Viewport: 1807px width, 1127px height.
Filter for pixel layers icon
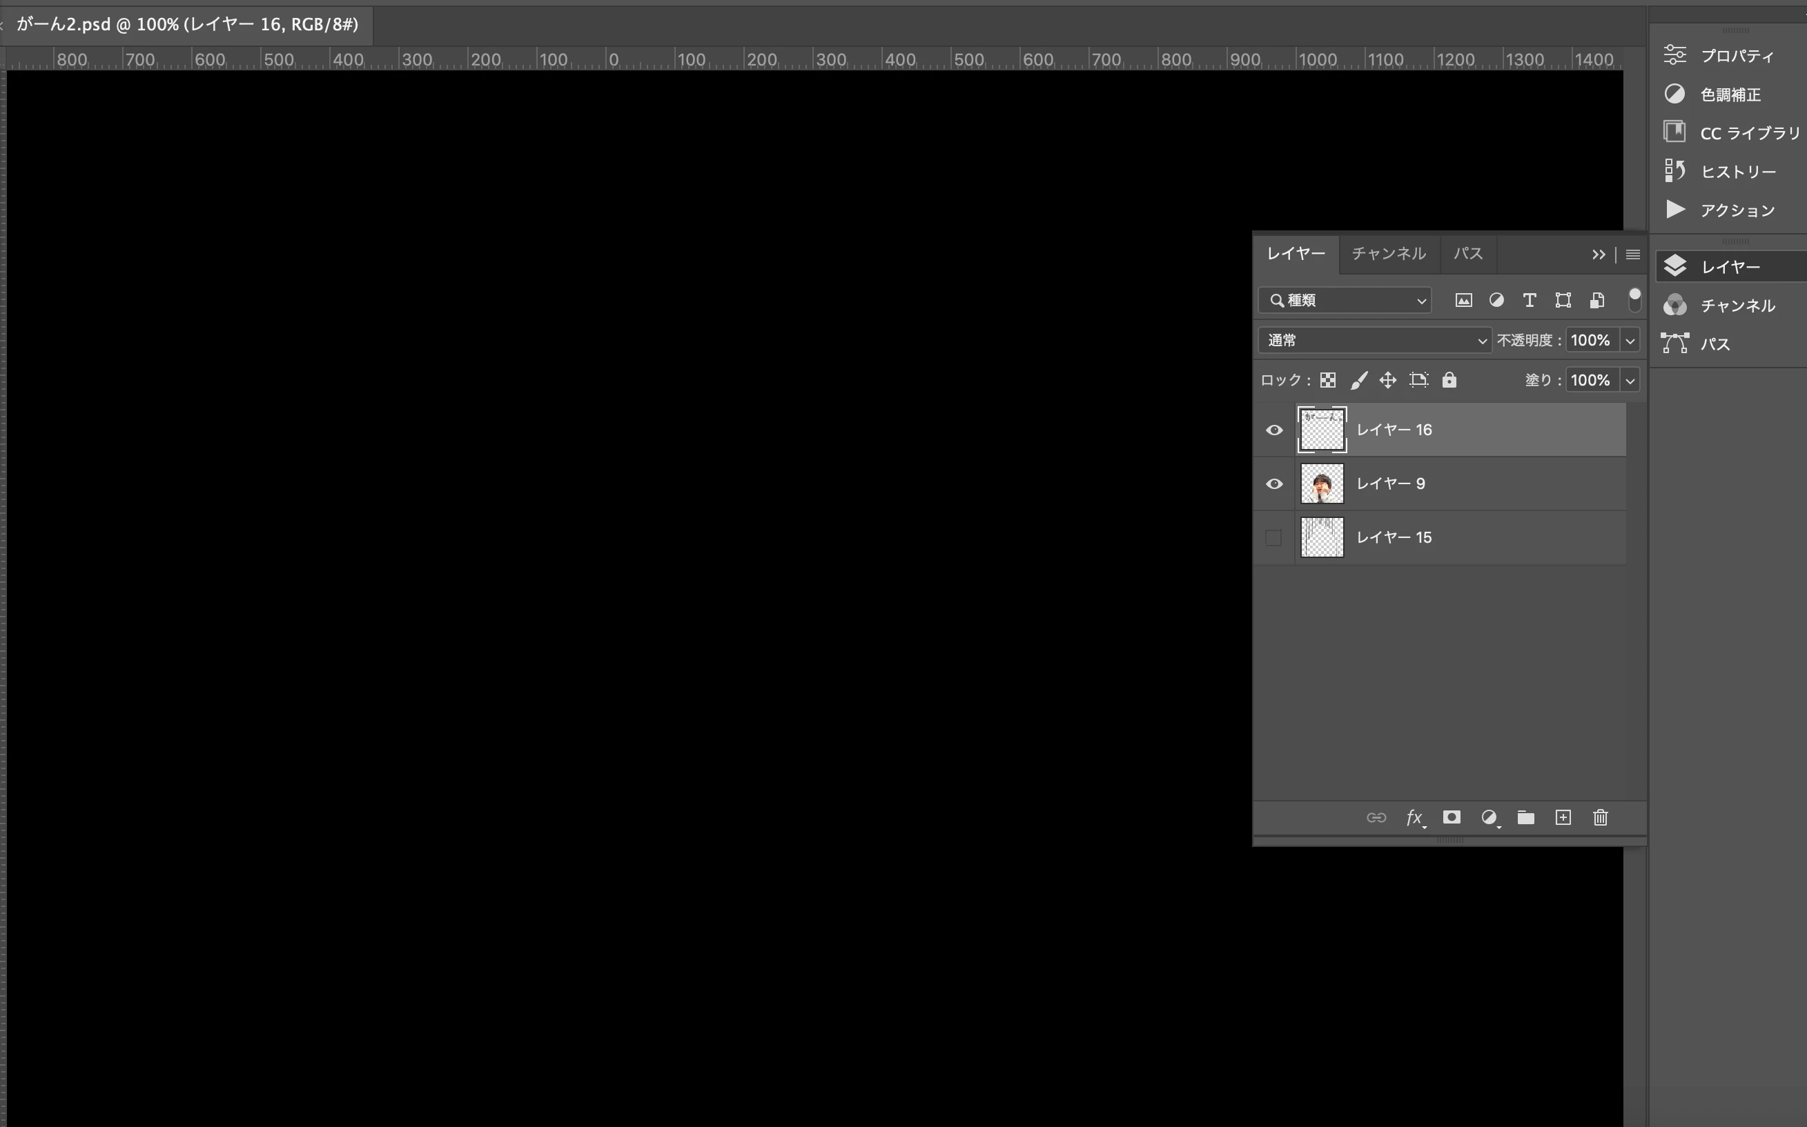click(1463, 301)
